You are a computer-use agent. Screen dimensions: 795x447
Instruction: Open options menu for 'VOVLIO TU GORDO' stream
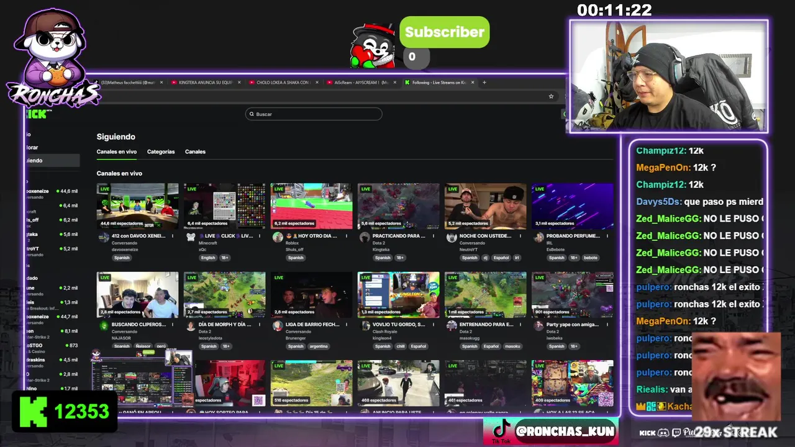tap(435, 325)
